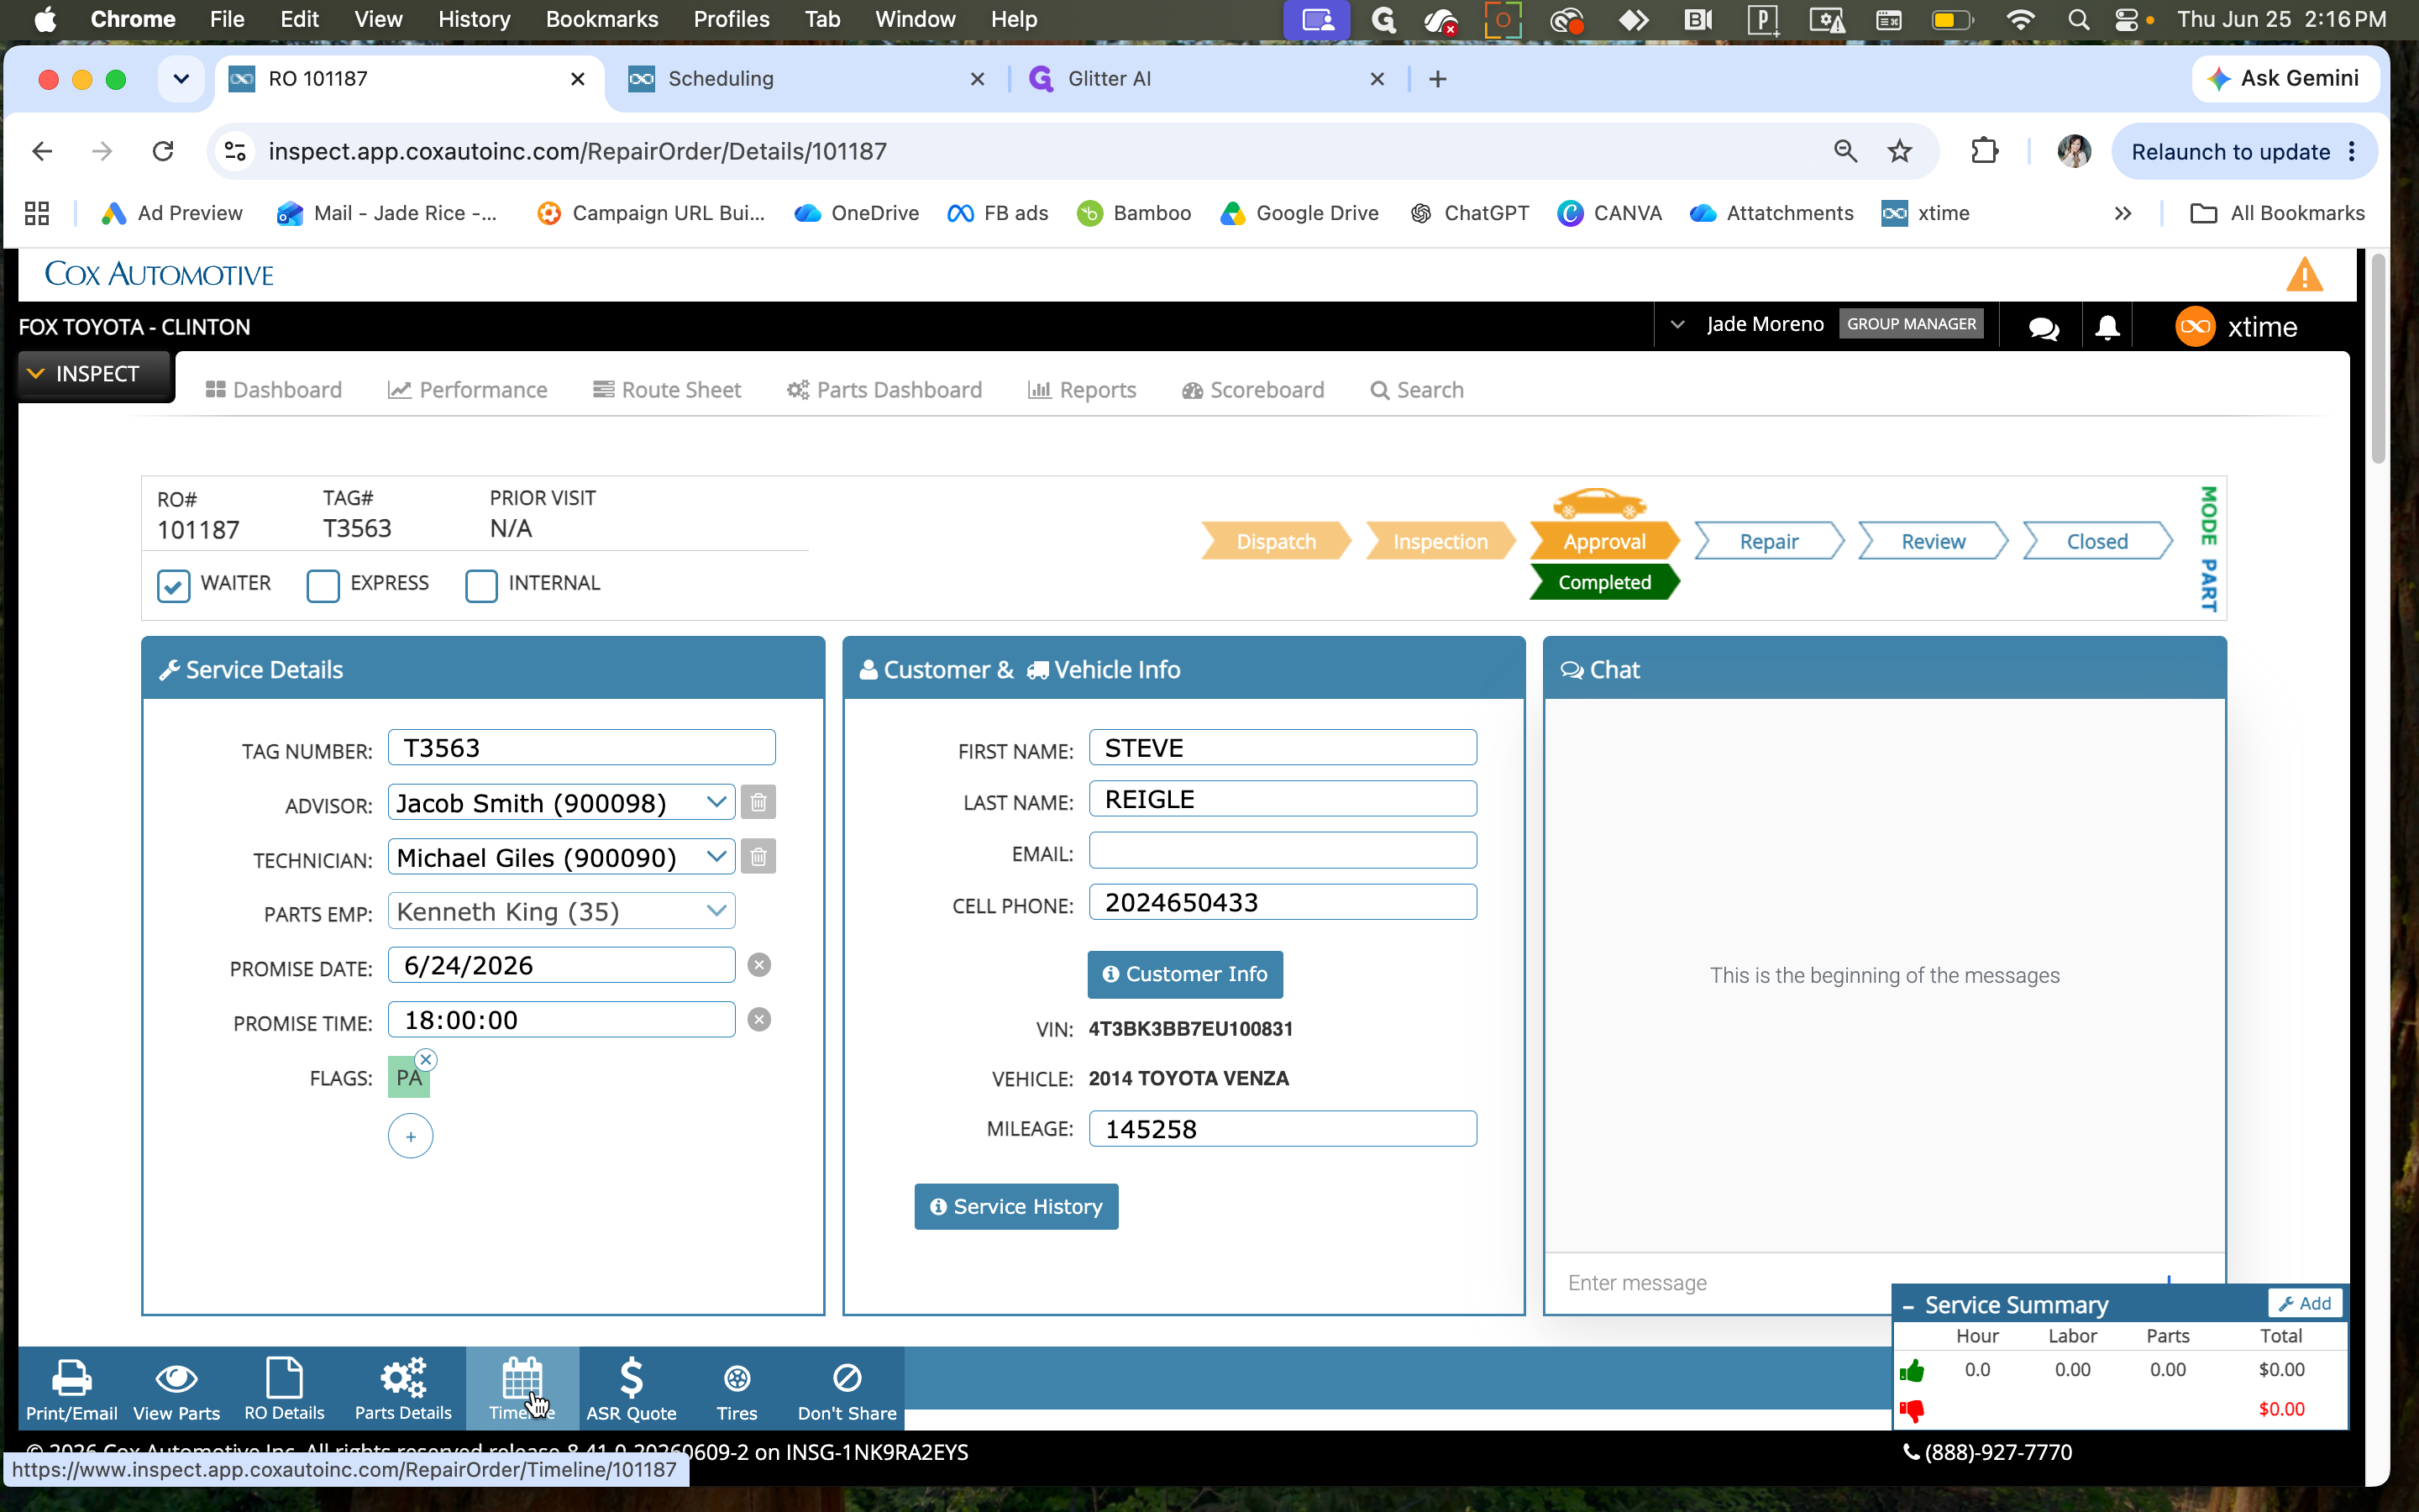Remove the PA flag

426,1059
